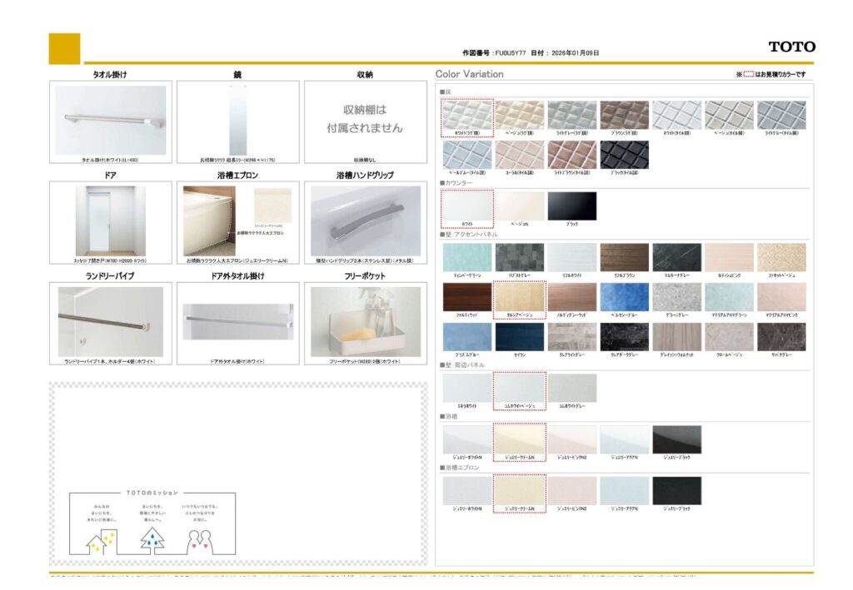Click the red dashed legend box beside お見積りカラーです
Image resolution: width=853 pixels, height=590 pixels.
[748, 75]
